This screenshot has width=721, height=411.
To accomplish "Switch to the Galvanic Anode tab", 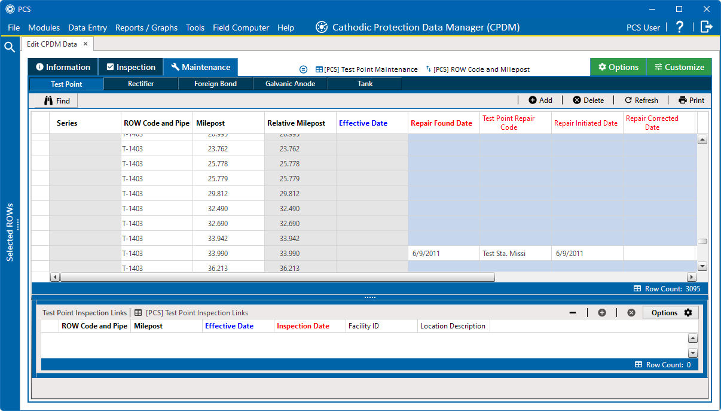I will [x=290, y=84].
